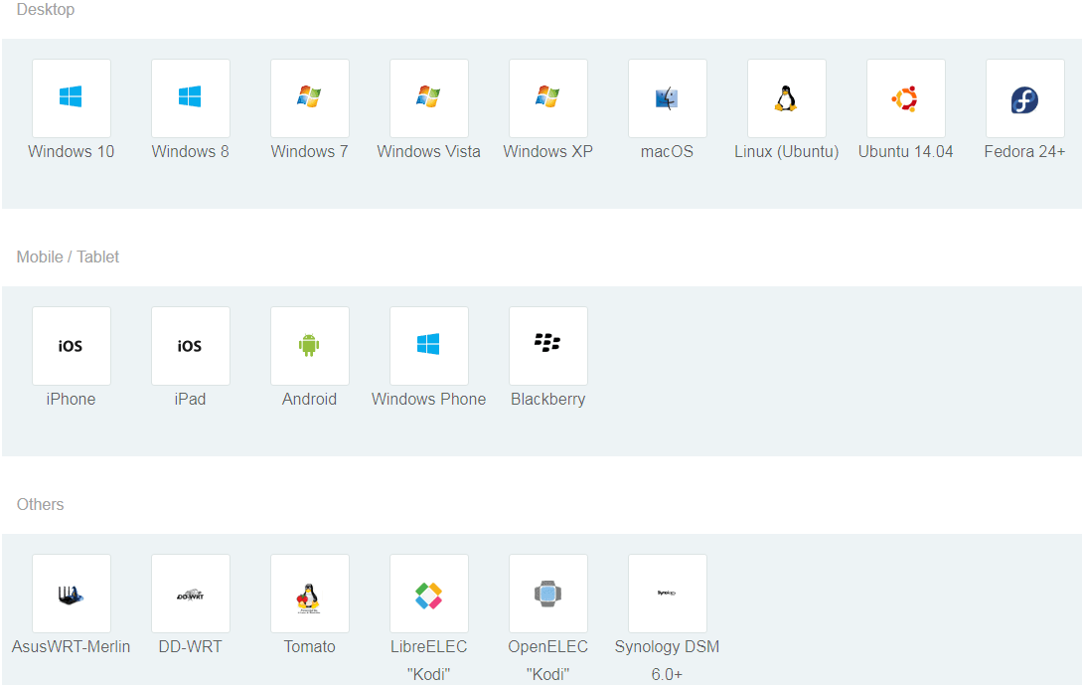1082x685 pixels.
Task: Pick the Windows XP icon
Action: 548,98
